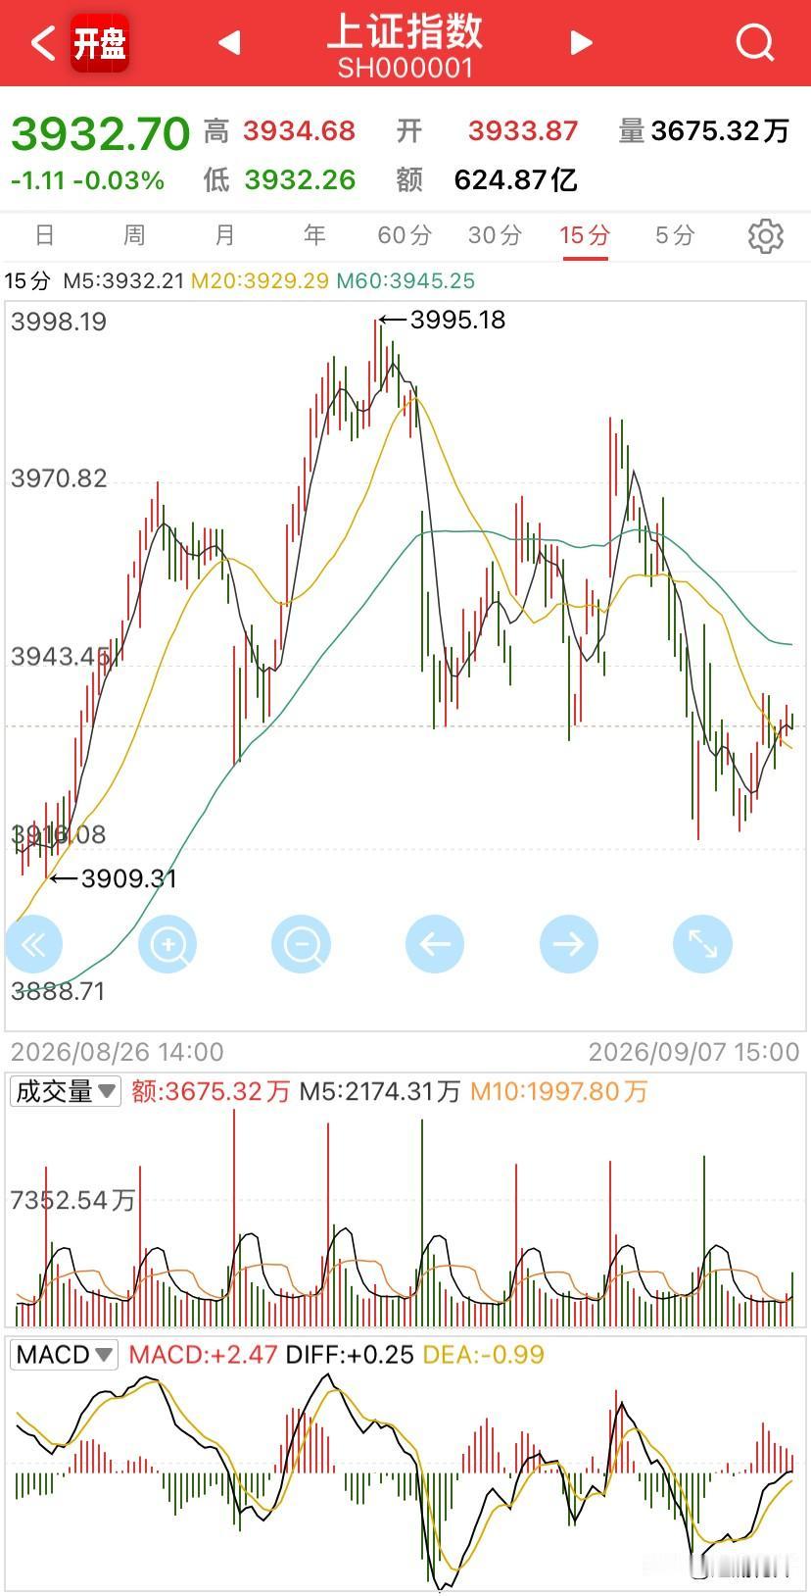Image resolution: width=811 pixels, height=1596 pixels.
Task: Switch to the 日 daily tab
Action: [44, 235]
